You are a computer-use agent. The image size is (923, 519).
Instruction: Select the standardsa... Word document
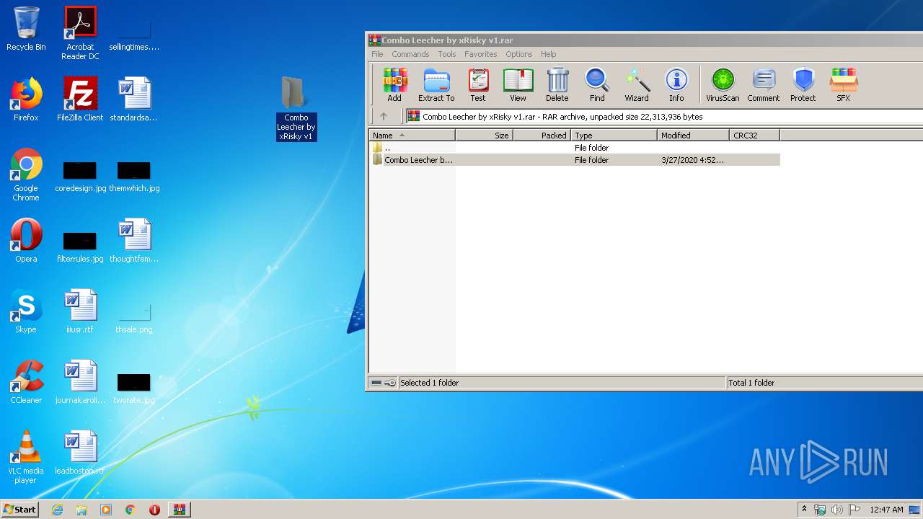coord(134,99)
